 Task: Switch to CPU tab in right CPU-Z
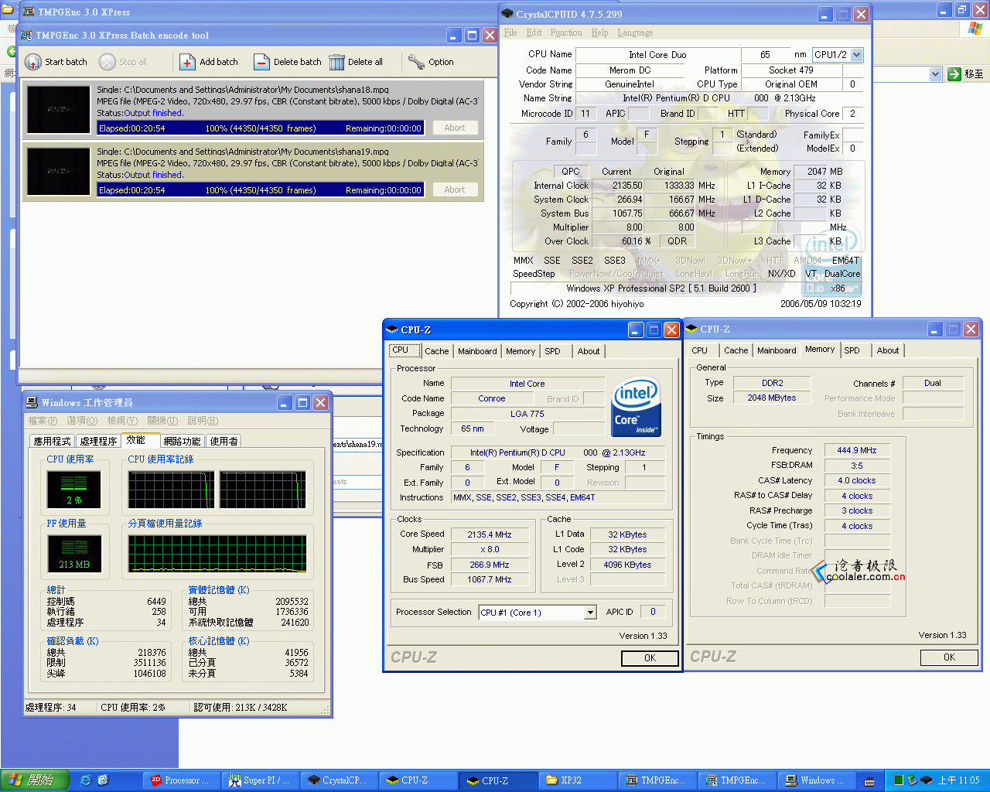pyautogui.click(x=700, y=350)
